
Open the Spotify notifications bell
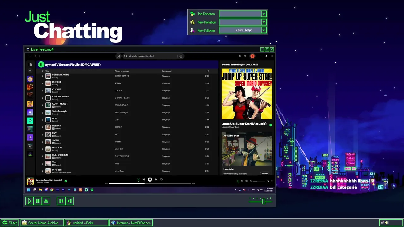(x=240, y=56)
